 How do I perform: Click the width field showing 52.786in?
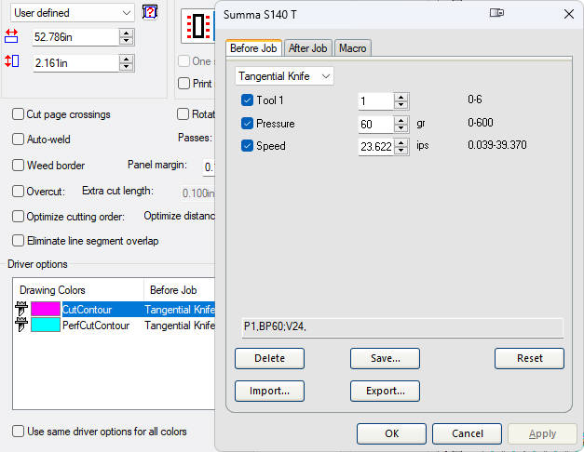tap(76, 37)
